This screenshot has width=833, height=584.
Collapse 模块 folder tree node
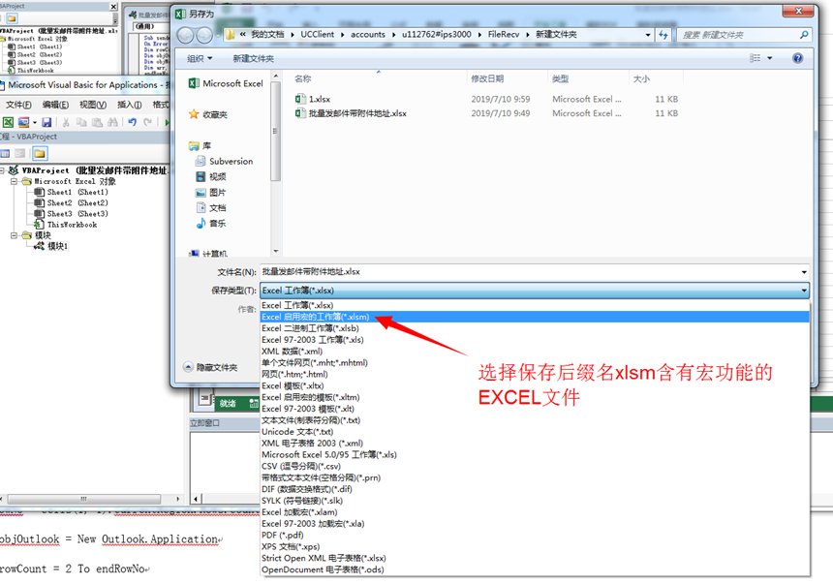point(15,235)
